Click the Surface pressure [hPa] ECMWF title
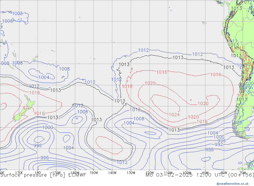 [43, 175]
